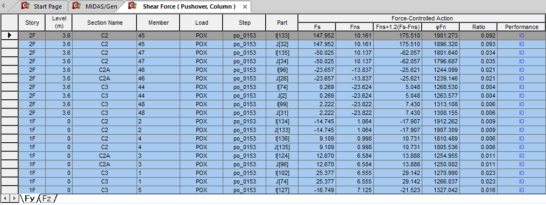Select the row header of member 46 I[96]
The height and width of the screenshot is (205, 546).
click(x=9, y=69)
